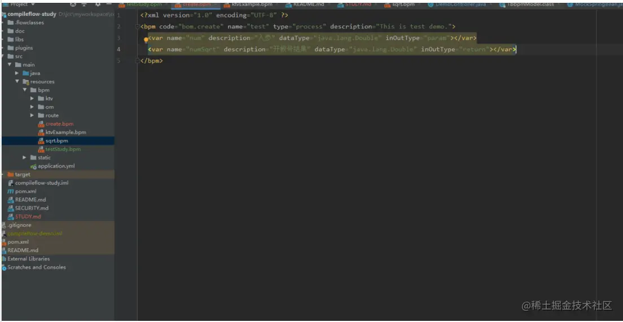Select the compileflow-study project root
Image resolution: width=623 pixels, height=322 pixels.
coord(32,14)
